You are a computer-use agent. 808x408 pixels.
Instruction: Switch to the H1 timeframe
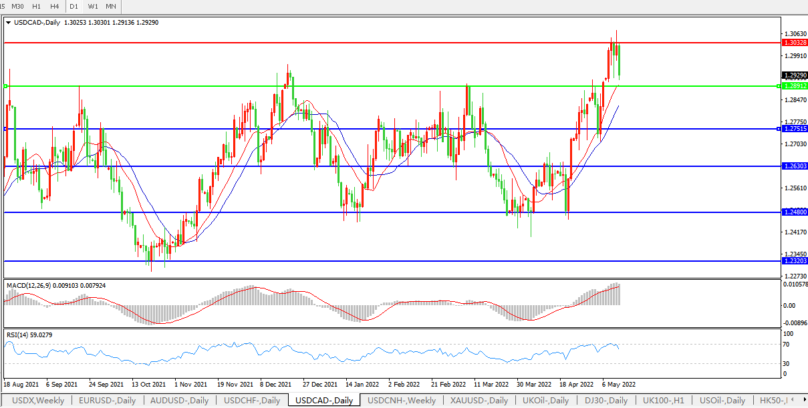(36, 6)
